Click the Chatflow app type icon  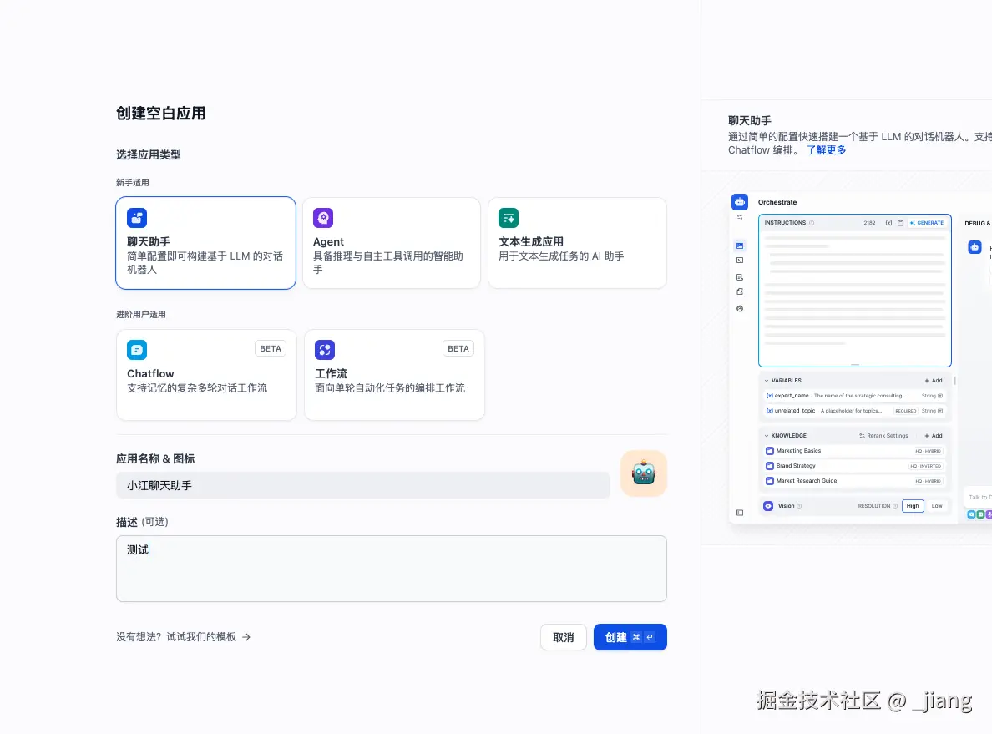click(x=137, y=349)
